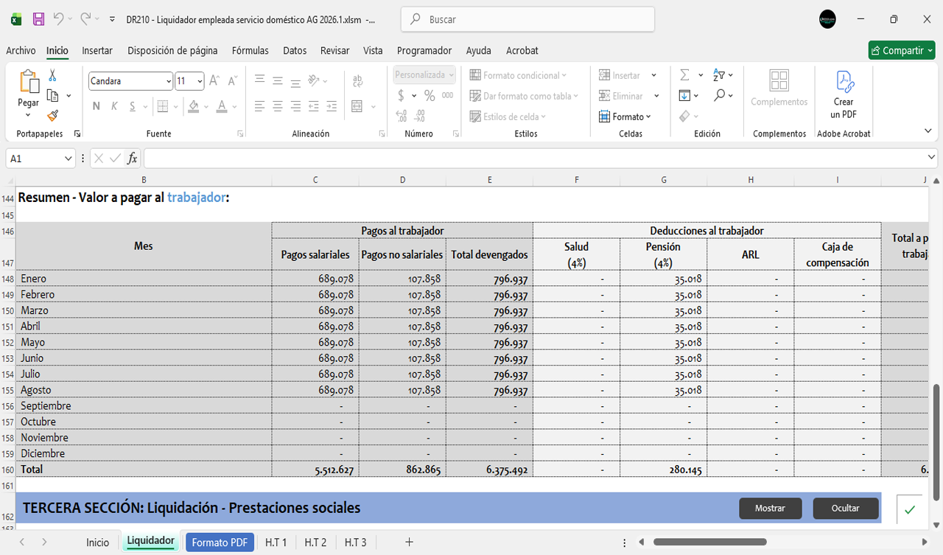Select the Format Painter brush
943x555 pixels.
(x=52, y=116)
